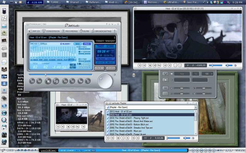
Task: Select The Shield s03e01 - Playing Tight.avi
Action: coord(150,118)
